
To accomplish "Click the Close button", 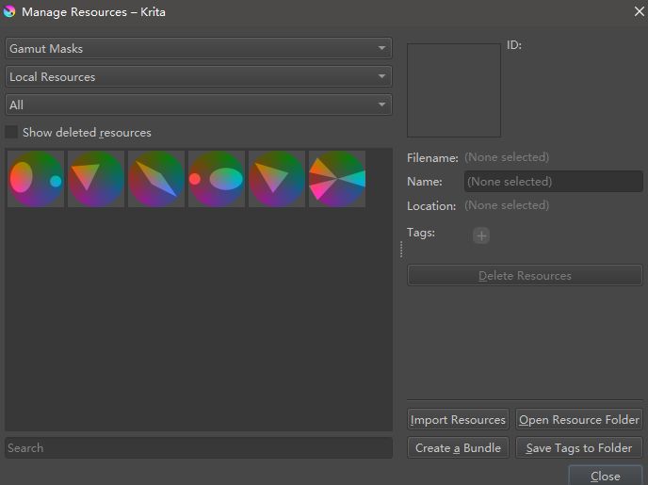I will click(x=606, y=476).
